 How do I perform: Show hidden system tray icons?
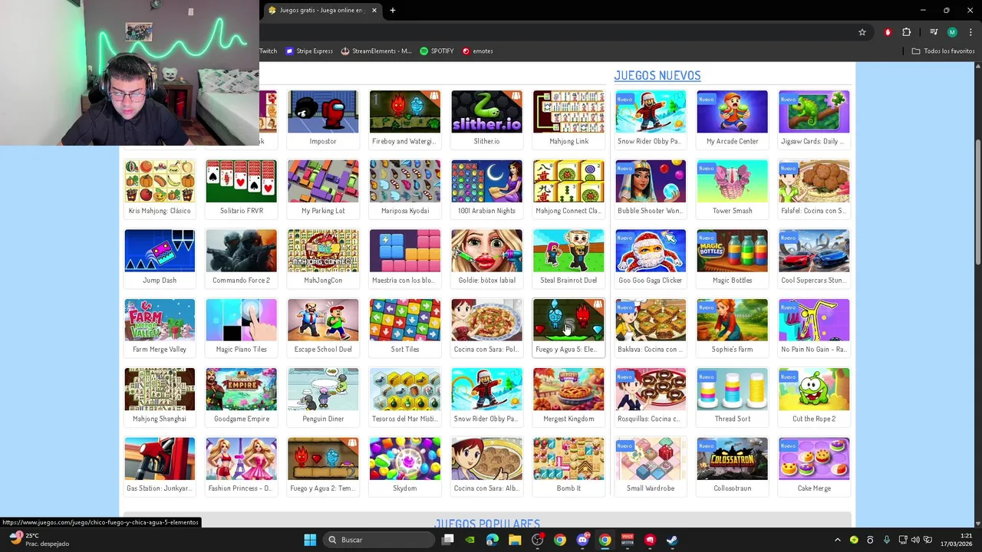(837, 540)
